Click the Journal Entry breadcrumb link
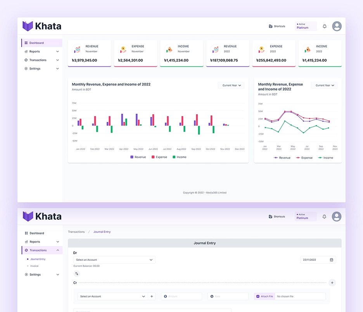This screenshot has height=312, width=363. 102,232
